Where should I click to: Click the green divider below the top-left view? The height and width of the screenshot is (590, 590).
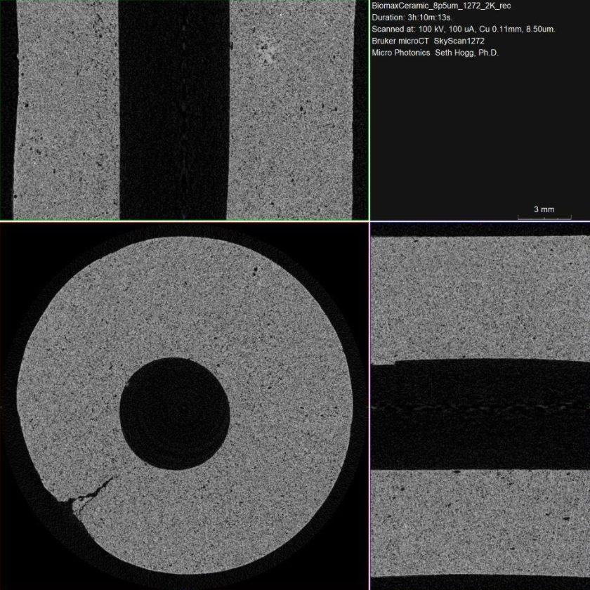tap(184, 221)
